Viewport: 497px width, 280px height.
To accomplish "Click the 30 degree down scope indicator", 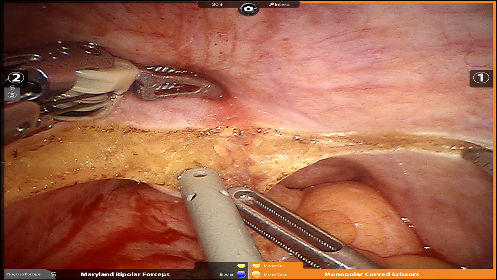I will pyautogui.click(x=217, y=4).
